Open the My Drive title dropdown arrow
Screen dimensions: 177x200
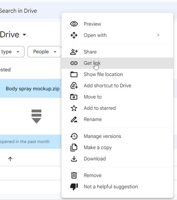click(24, 35)
